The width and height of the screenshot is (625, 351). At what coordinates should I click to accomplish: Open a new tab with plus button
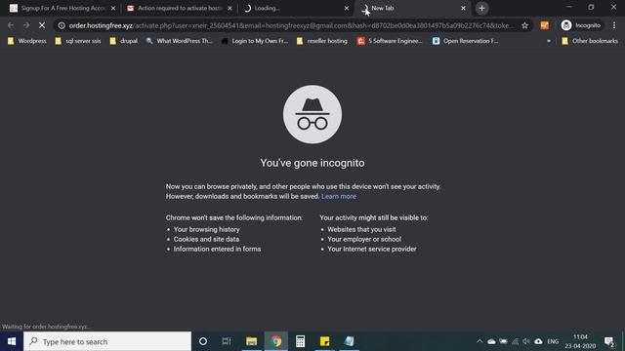pyautogui.click(x=481, y=8)
